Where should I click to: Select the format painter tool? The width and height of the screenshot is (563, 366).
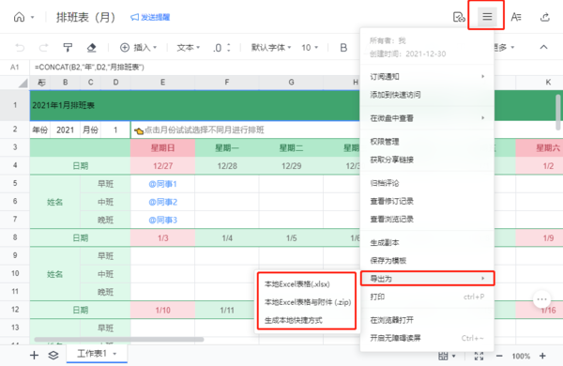click(68, 48)
